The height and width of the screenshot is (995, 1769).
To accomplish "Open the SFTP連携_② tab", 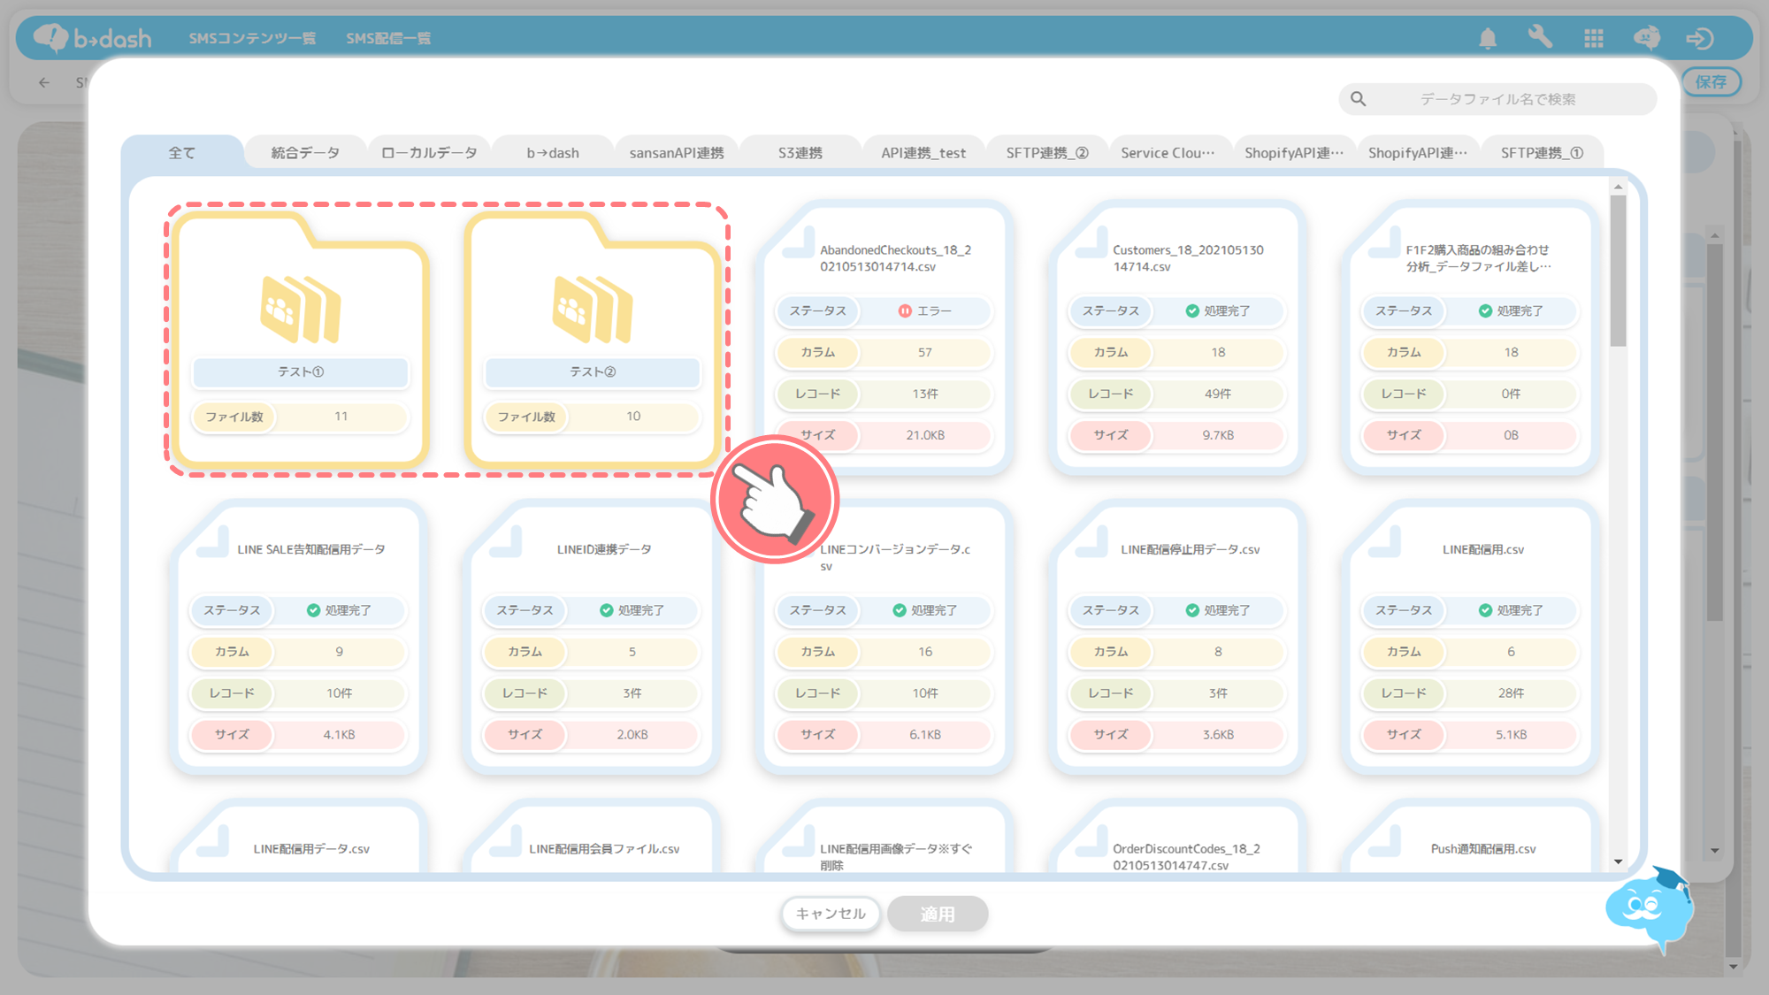I will click(1047, 153).
